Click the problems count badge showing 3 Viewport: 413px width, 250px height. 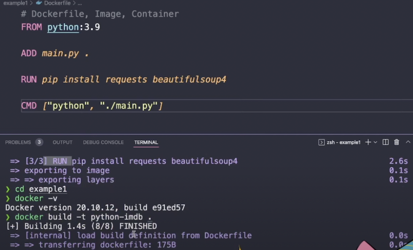click(39, 142)
